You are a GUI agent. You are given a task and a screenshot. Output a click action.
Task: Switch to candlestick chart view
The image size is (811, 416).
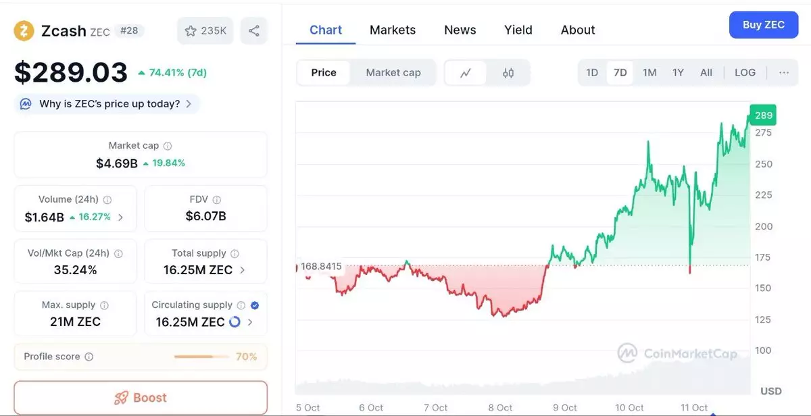point(508,73)
